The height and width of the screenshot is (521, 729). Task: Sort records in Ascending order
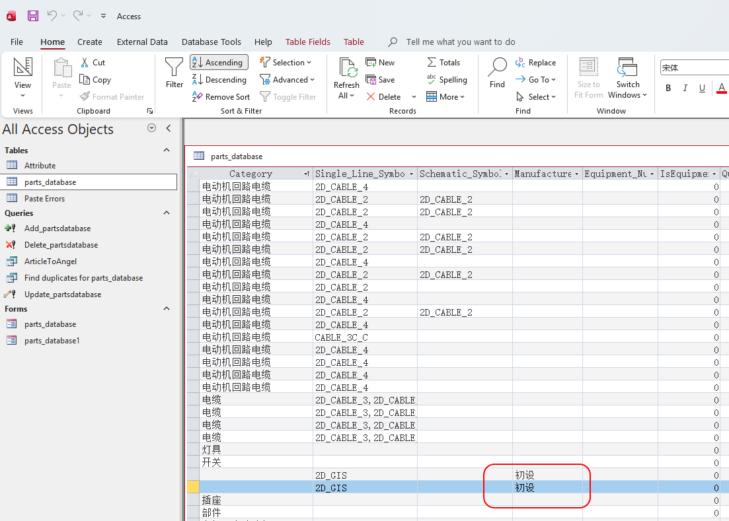point(219,62)
